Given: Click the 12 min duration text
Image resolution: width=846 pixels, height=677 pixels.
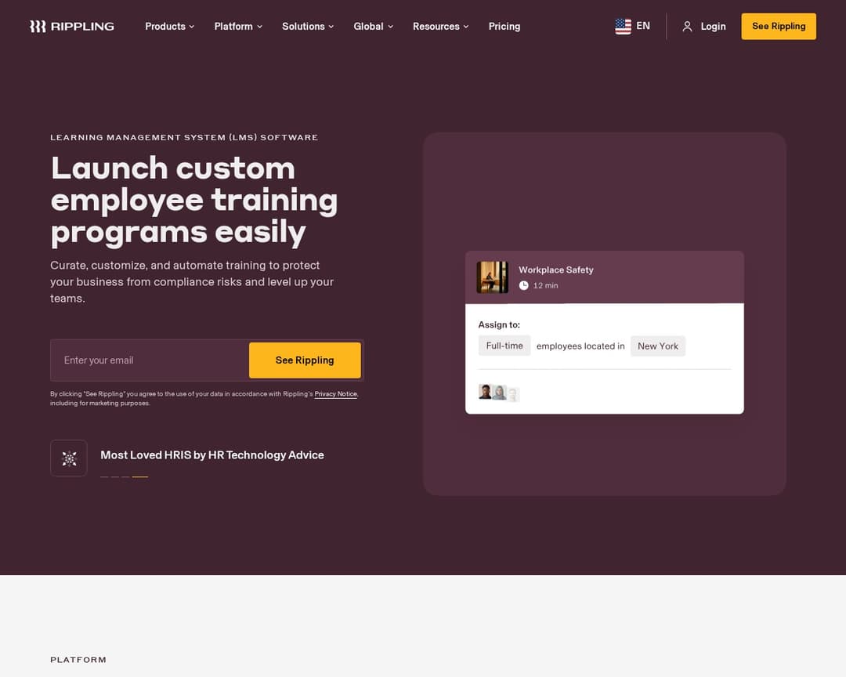Looking at the screenshot, I should (545, 285).
